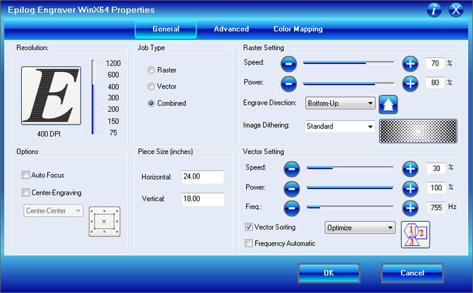
Task: Click the Vector Power slider track
Action: [350, 188]
